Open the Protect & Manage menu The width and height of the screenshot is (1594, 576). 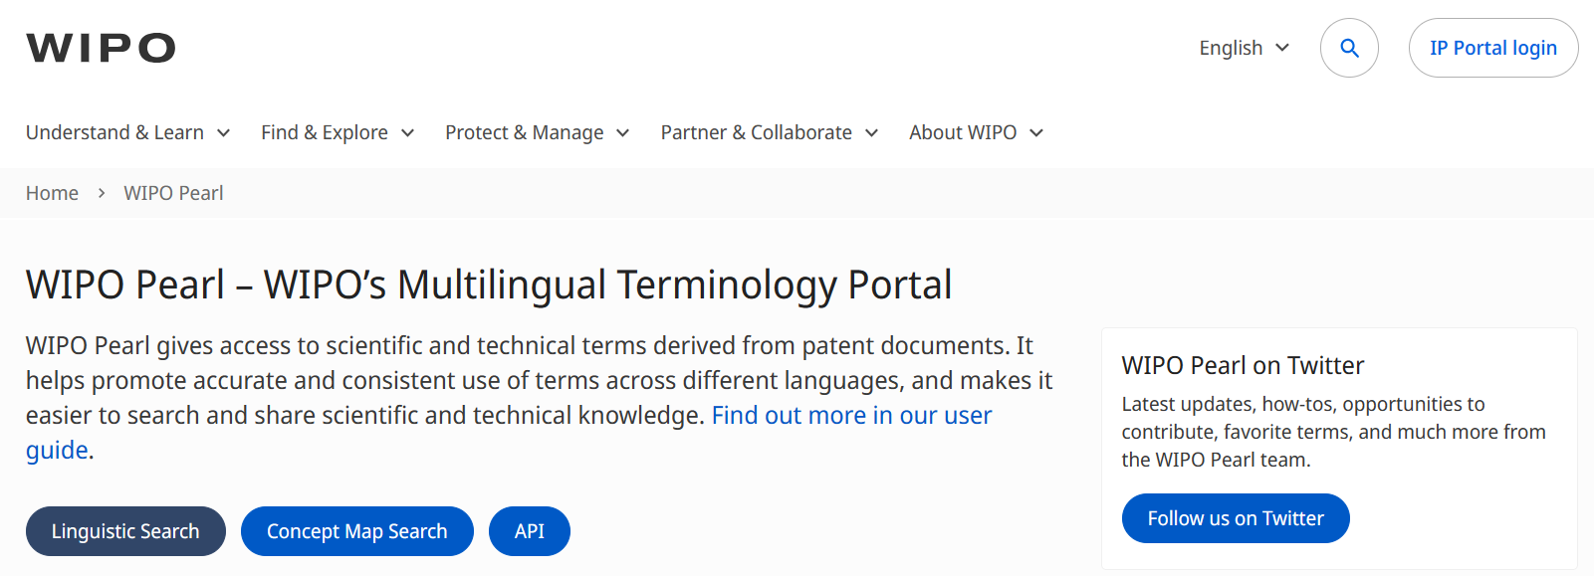(524, 132)
